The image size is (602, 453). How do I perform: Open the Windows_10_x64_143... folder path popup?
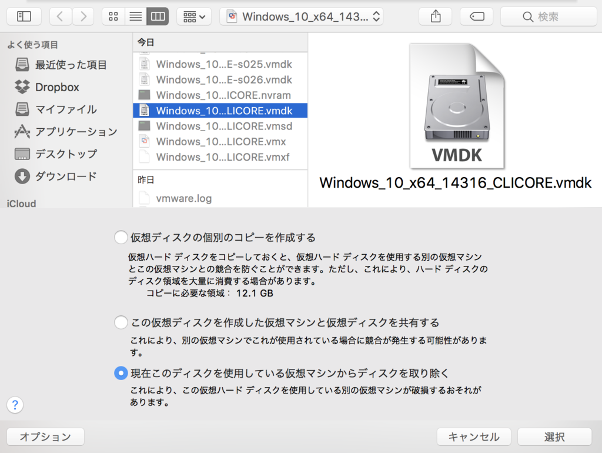coord(302,16)
